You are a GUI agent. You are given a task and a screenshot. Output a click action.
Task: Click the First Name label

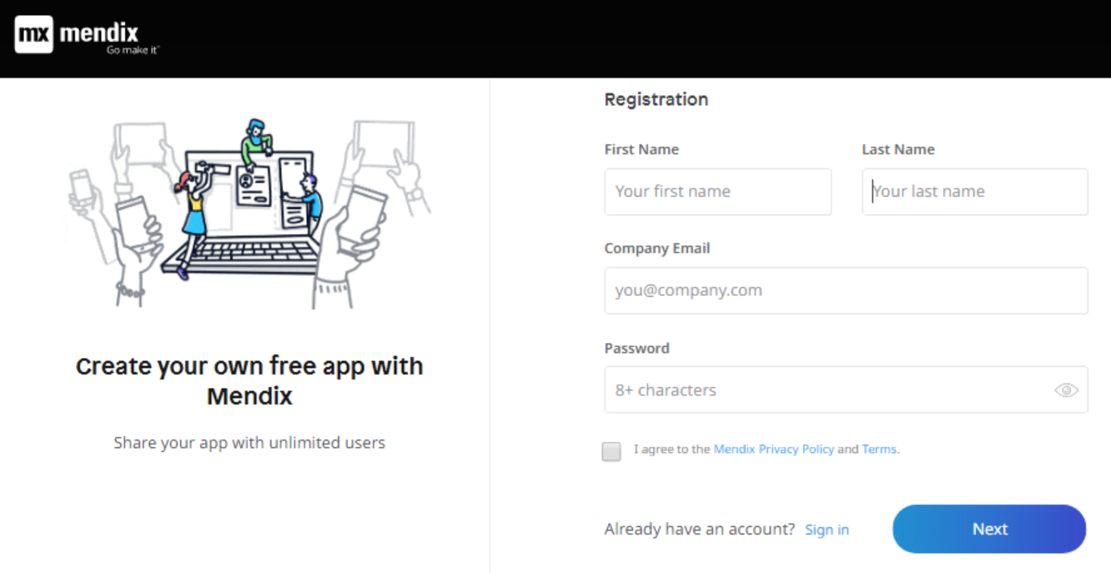click(641, 149)
